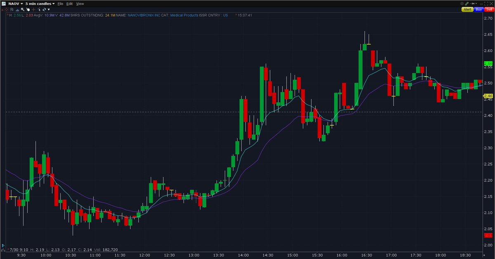Click the refresh chart icon
The width and height of the screenshot is (495, 259).
tap(44, 9)
